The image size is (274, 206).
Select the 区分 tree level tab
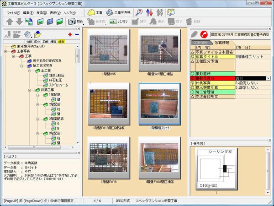point(37,42)
